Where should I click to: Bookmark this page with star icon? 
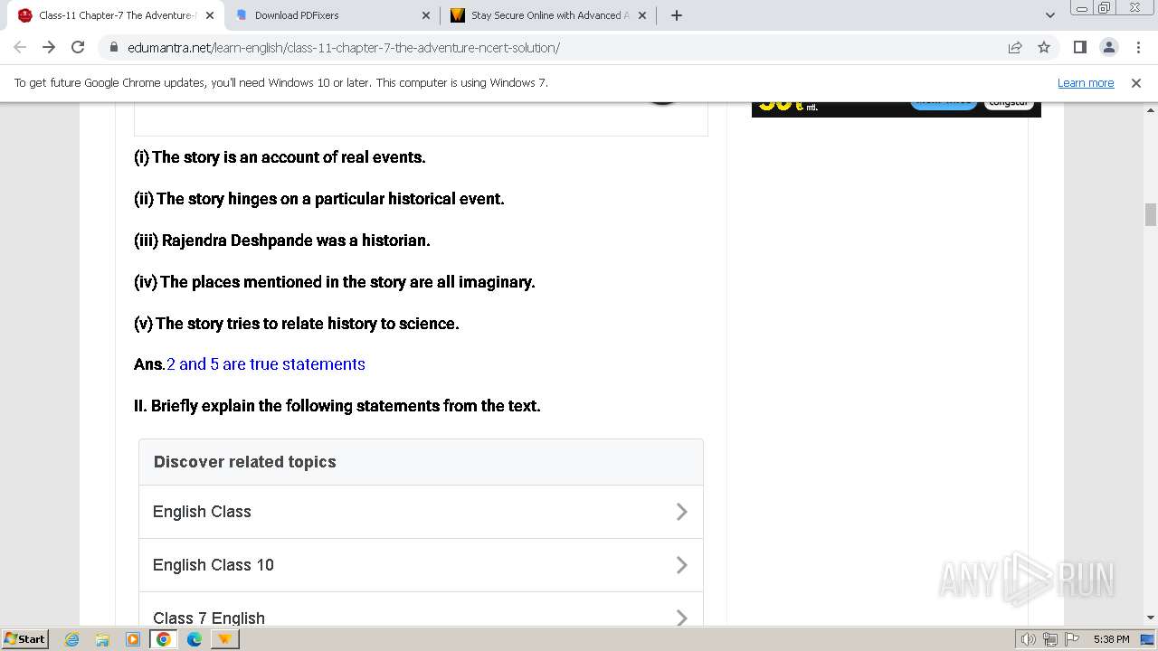click(1044, 47)
